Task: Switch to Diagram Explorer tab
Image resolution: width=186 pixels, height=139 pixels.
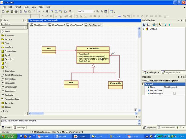Action: (172, 72)
